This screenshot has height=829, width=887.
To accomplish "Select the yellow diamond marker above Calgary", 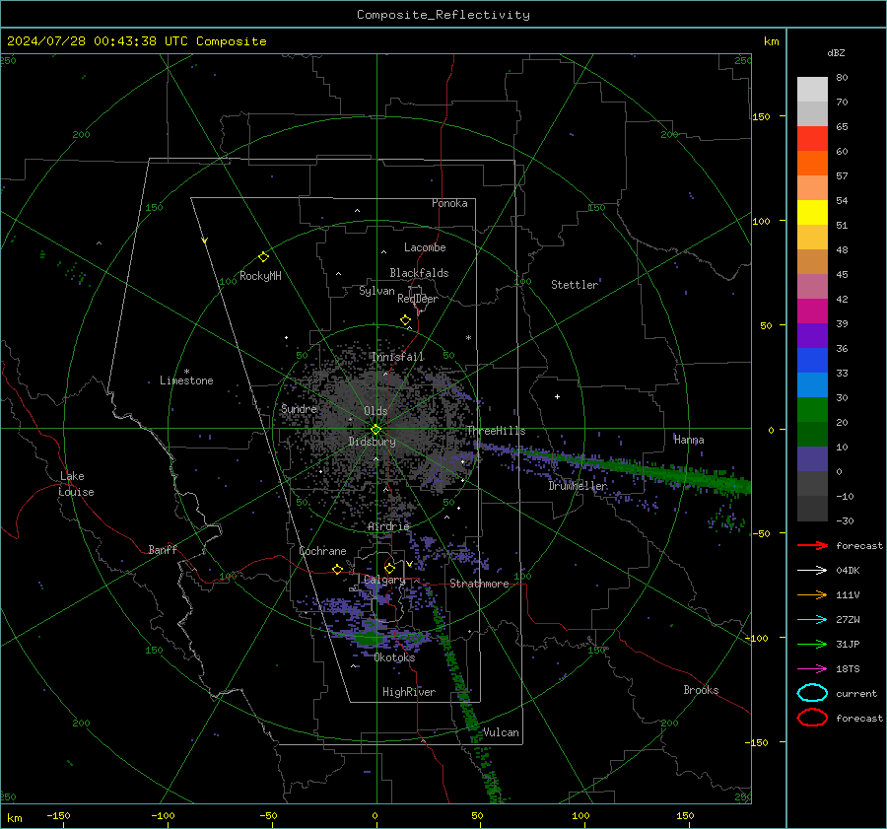I will (389, 568).
